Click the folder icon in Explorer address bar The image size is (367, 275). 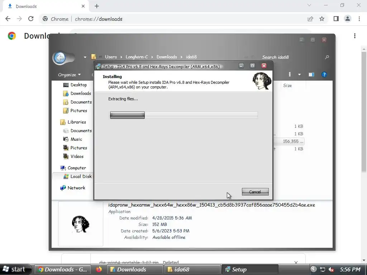[94, 57]
